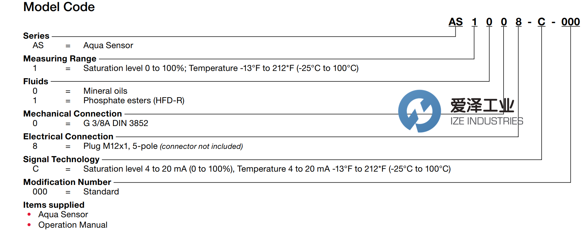Click the underlined "000" modification code

tap(570, 22)
